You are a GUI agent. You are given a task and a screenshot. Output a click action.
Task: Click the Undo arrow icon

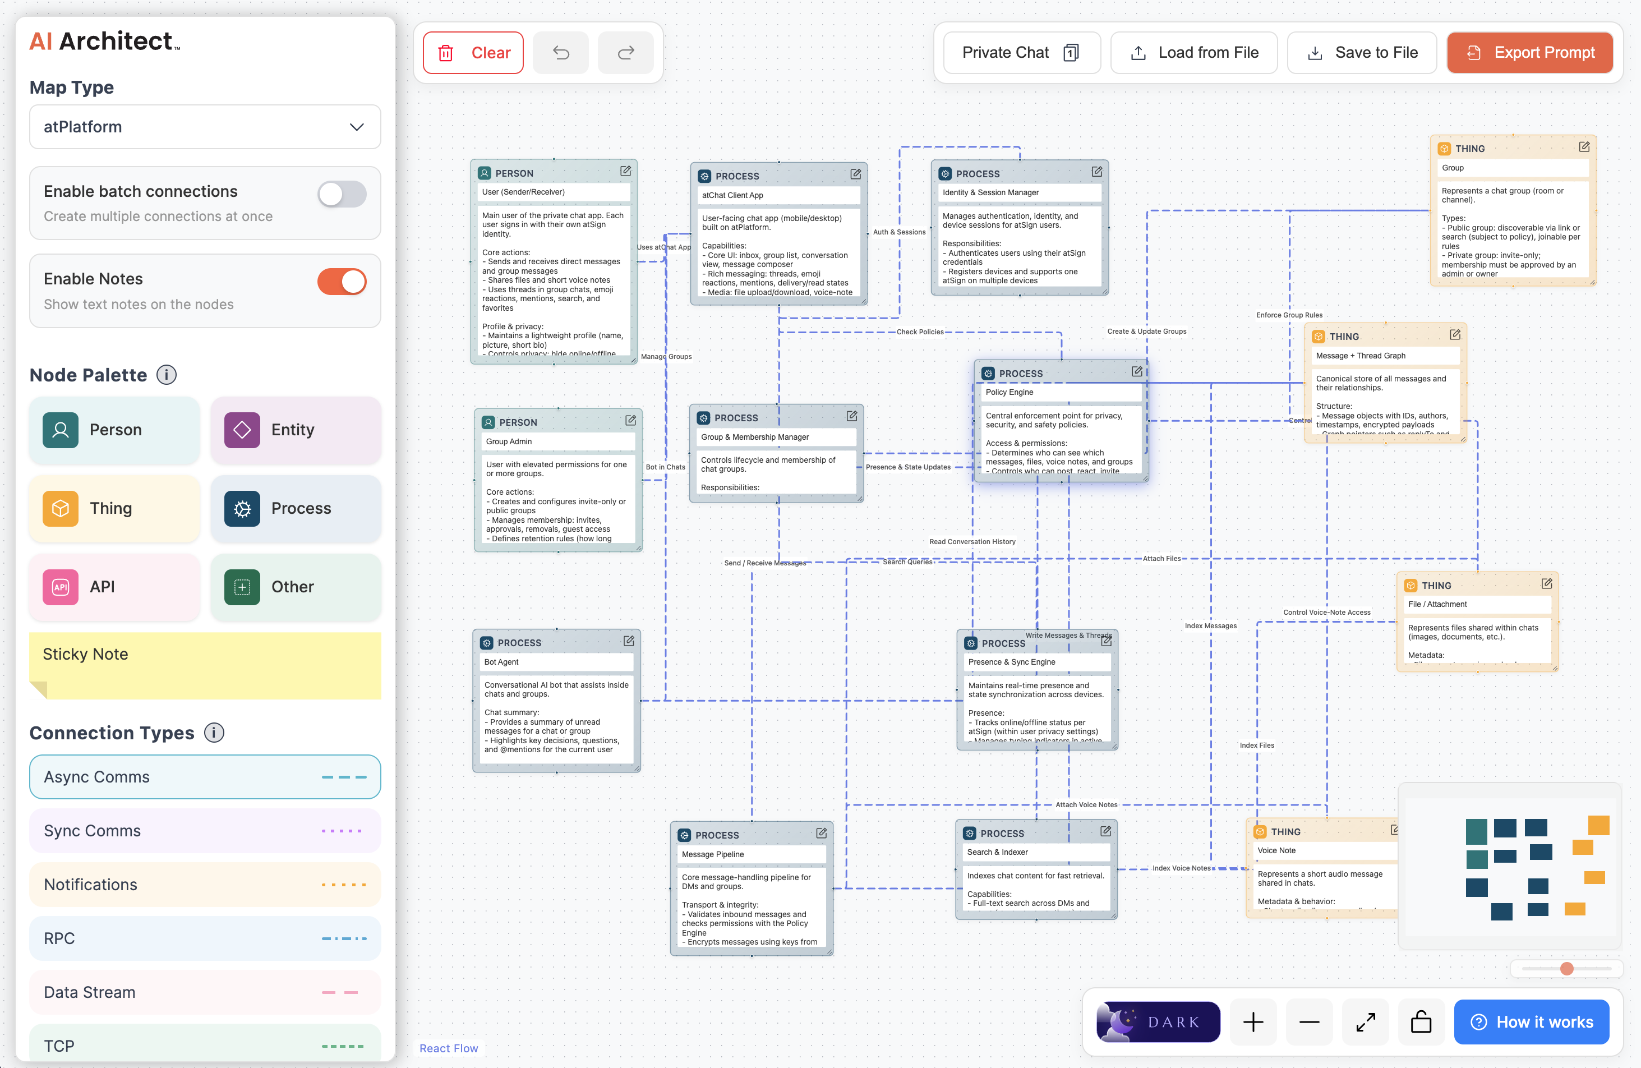[x=561, y=52]
